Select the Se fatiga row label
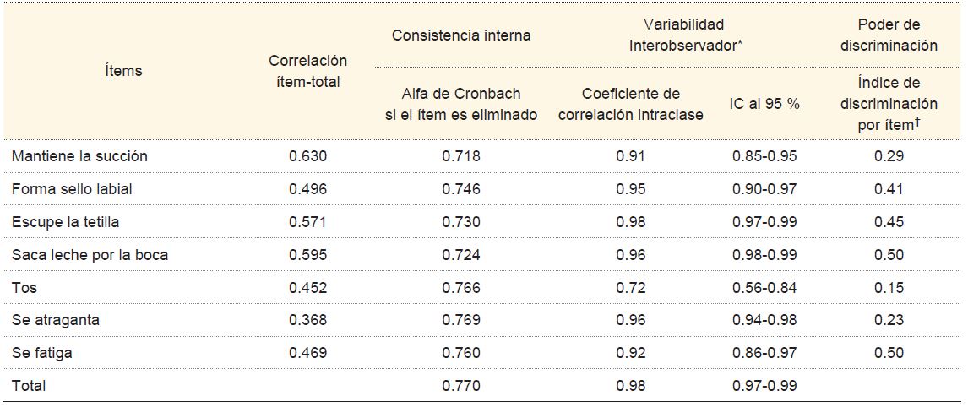 click(42, 353)
